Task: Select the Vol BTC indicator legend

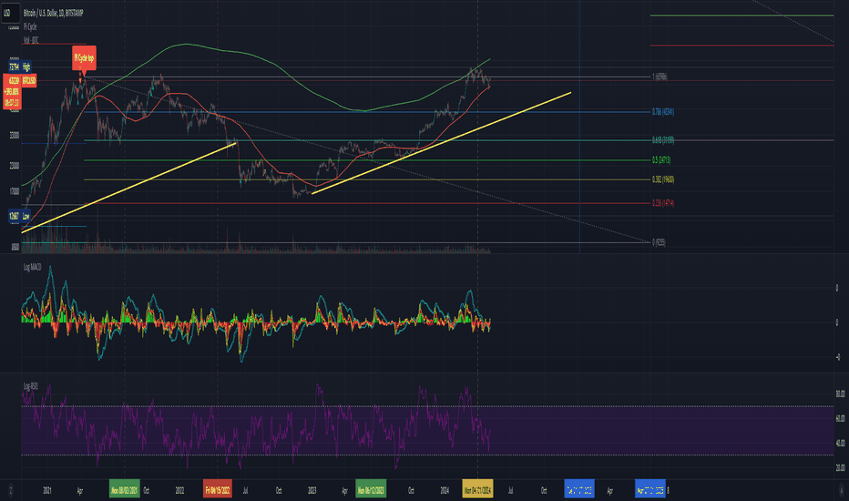Action: (31, 40)
